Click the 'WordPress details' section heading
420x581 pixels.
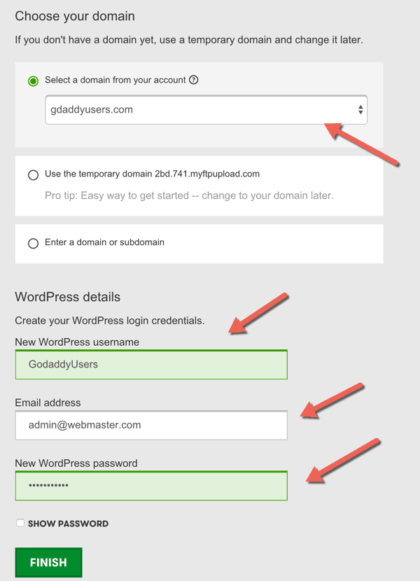[68, 297]
